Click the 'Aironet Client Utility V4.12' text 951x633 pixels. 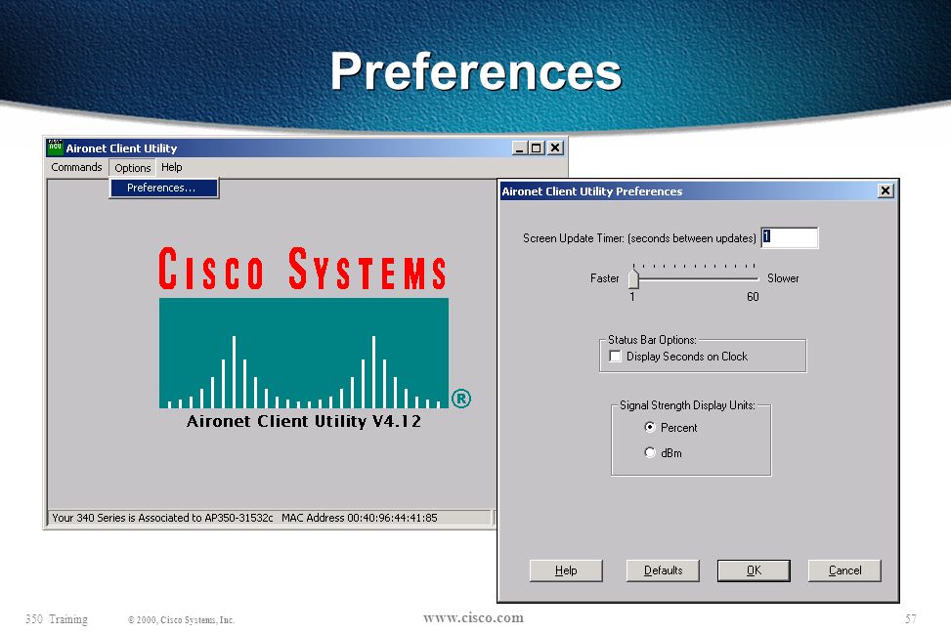tap(304, 421)
